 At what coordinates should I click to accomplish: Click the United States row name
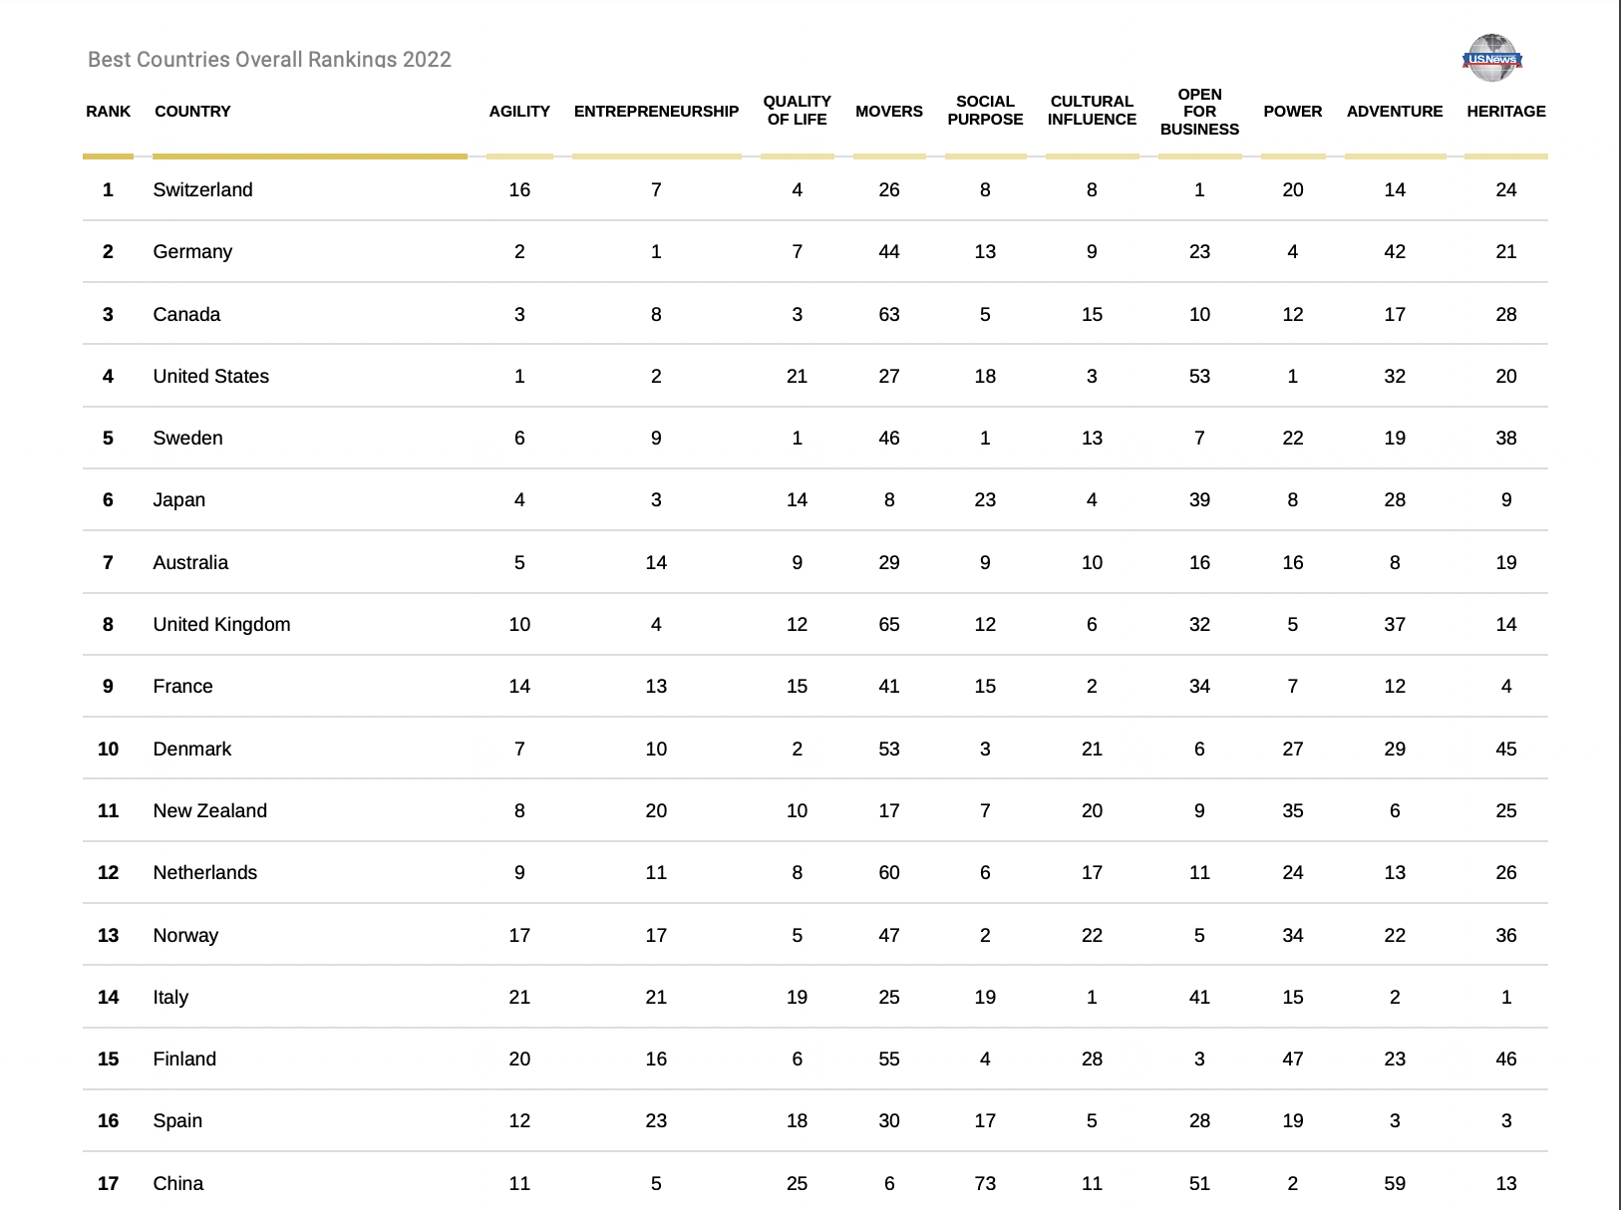(210, 377)
